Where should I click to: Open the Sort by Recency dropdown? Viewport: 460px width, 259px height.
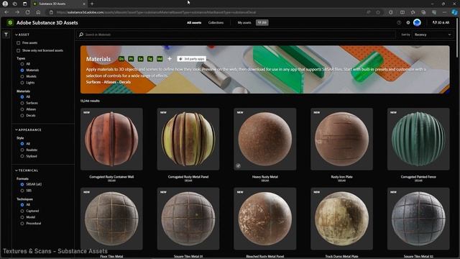tap(433, 35)
